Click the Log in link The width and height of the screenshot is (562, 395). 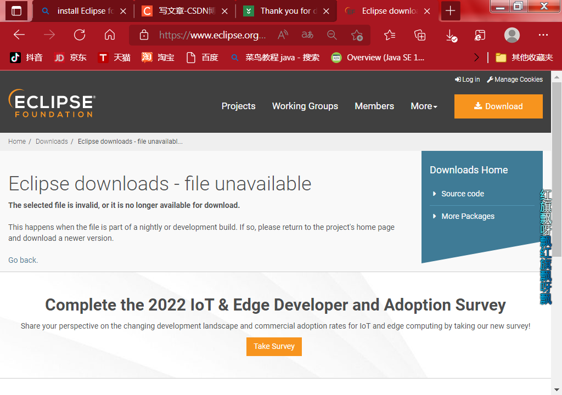pos(468,79)
